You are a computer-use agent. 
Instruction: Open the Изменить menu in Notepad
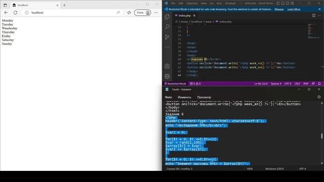[184, 97]
